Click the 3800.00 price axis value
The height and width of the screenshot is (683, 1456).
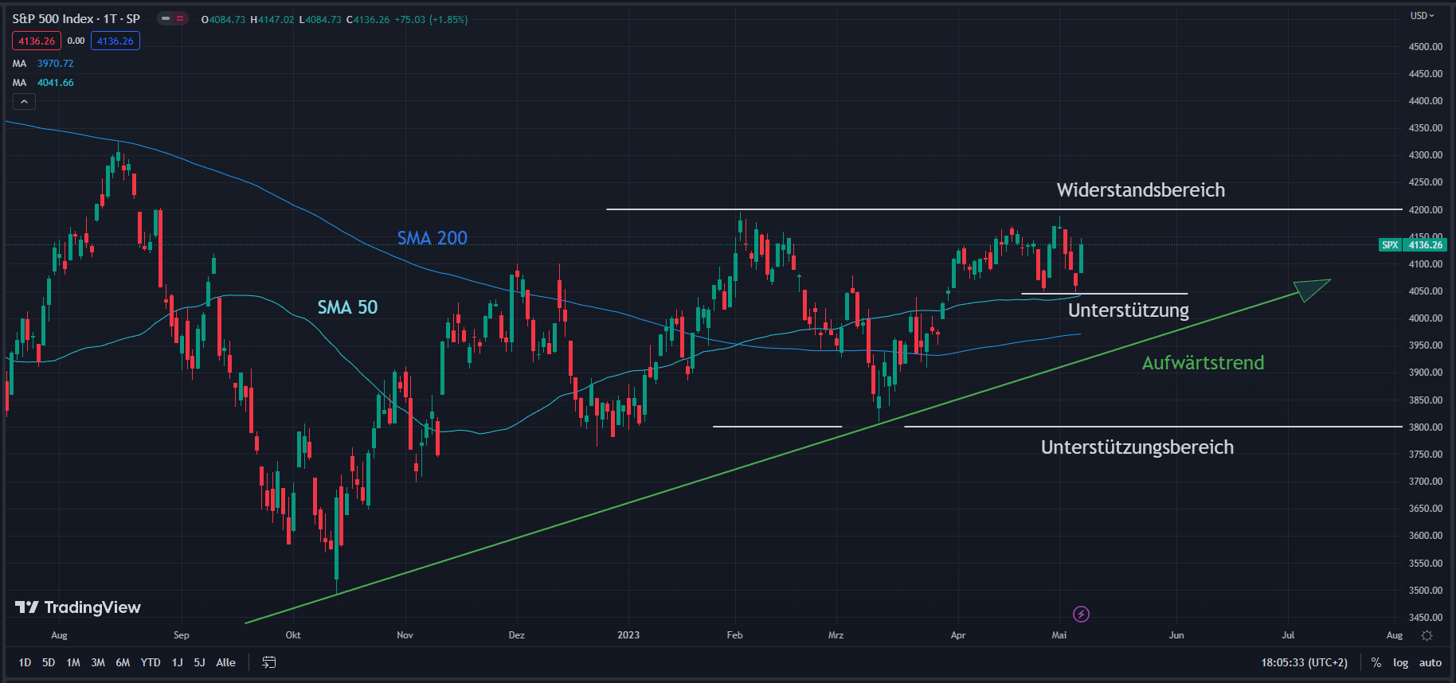click(1425, 427)
